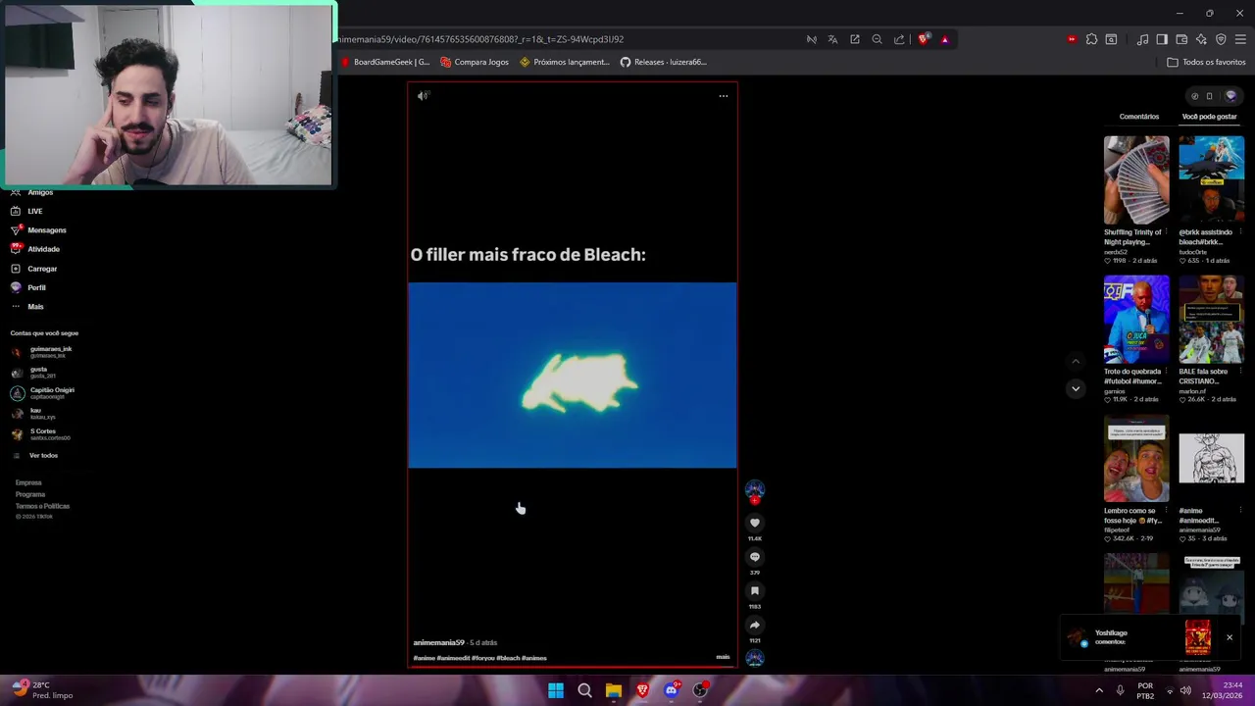Open followed account kau
The height and width of the screenshot is (706, 1255).
pos(31,413)
